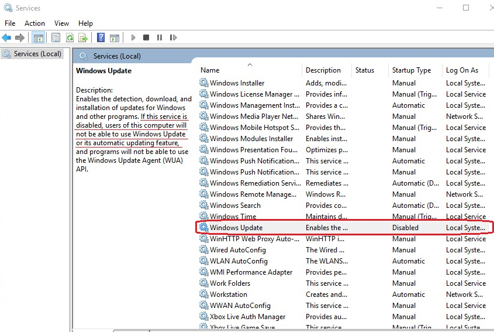The image size is (494, 332).
Task: Select the Windows Media Player Network service icon
Action: [x=204, y=117]
